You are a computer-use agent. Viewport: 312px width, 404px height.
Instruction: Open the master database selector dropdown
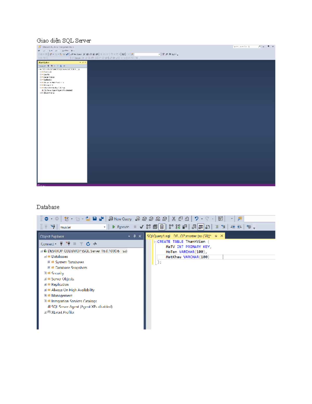click(104, 227)
